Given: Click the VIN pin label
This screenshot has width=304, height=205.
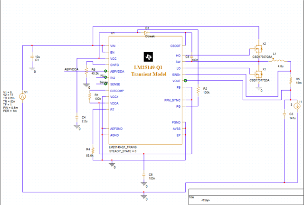Looking at the screenshot, I should 113,46.
